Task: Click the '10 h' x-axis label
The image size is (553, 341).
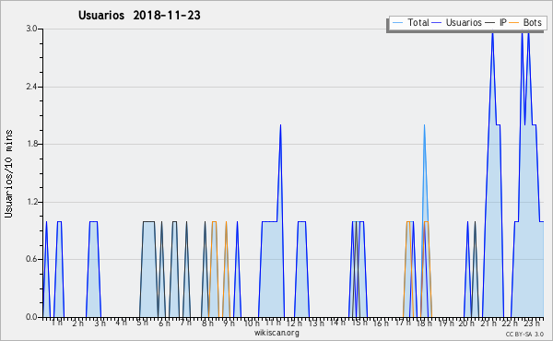Action: pyautogui.click(x=252, y=323)
